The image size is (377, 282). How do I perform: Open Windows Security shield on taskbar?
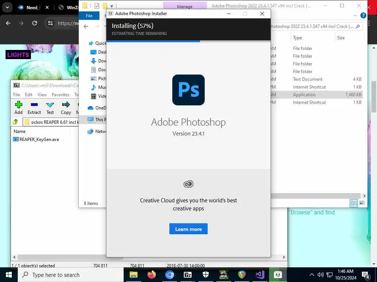point(205,275)
